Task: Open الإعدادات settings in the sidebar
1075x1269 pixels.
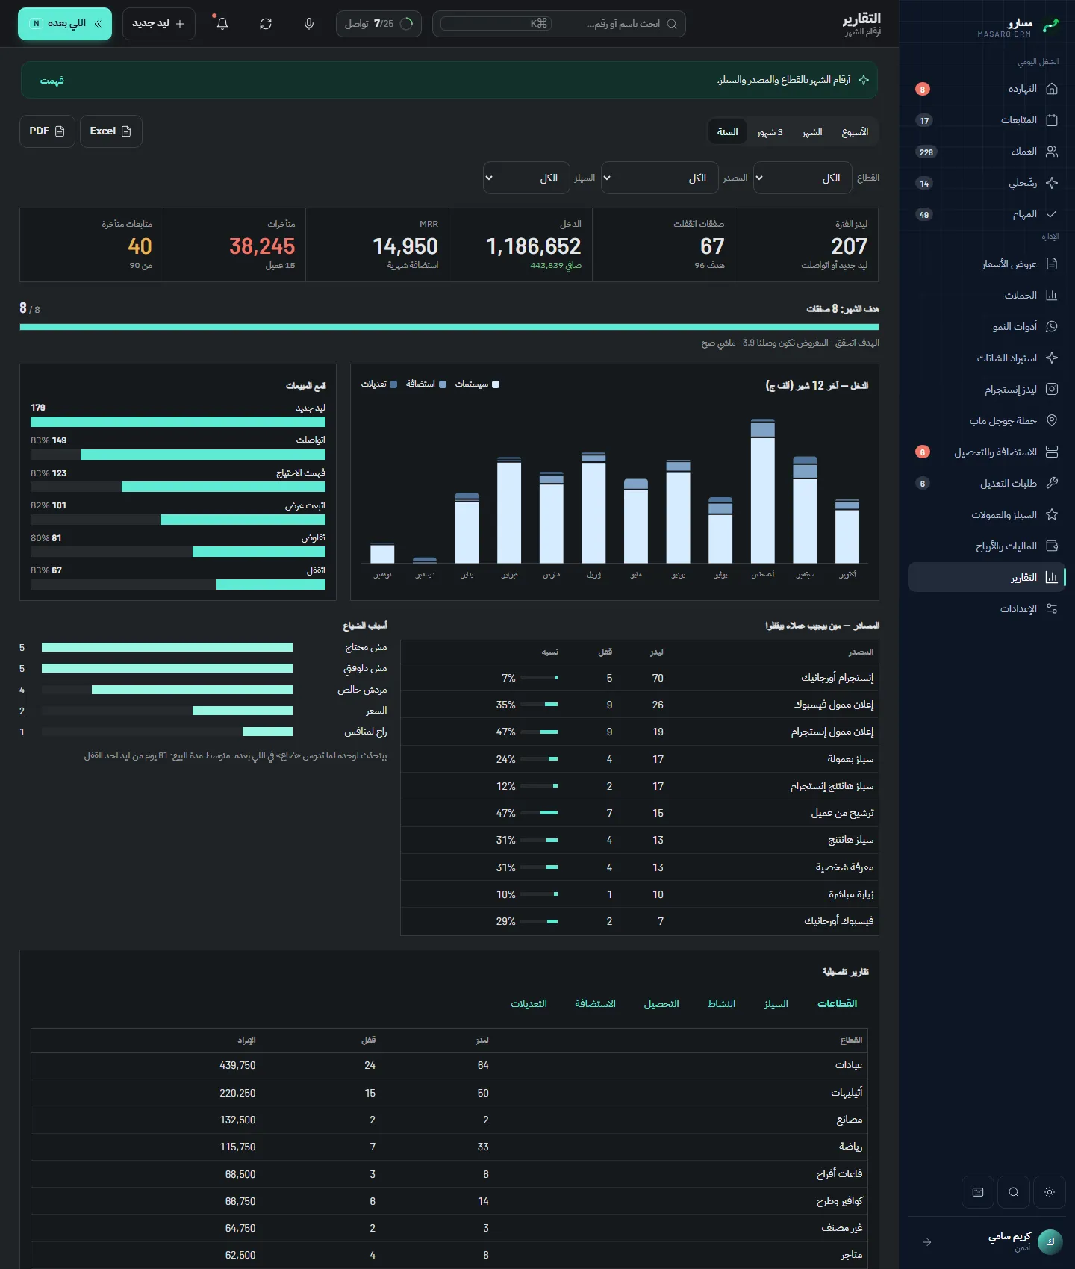Action: coord(986,608)
